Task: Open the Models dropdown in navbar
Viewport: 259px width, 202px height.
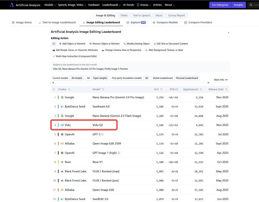Action: pos(50,5)
